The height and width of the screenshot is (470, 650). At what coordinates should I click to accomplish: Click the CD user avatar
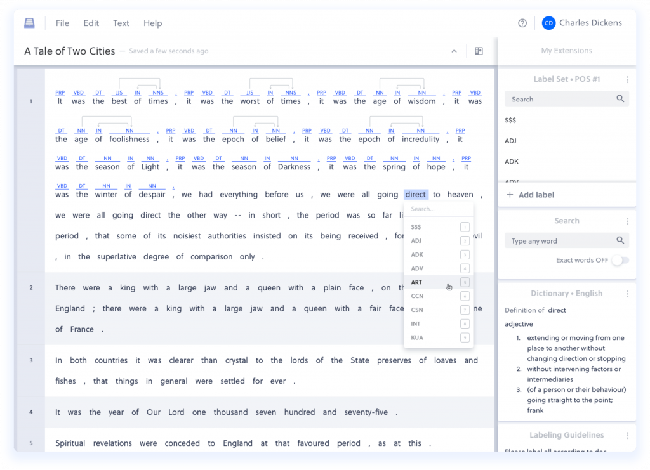[x=548, y=23]
